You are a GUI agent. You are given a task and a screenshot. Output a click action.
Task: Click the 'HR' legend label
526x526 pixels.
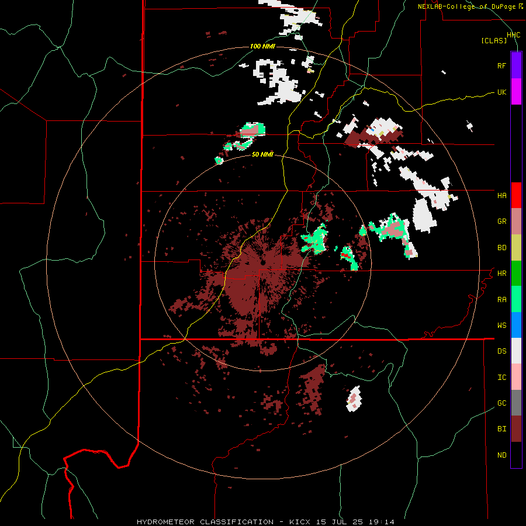click(x=501, y=274)
